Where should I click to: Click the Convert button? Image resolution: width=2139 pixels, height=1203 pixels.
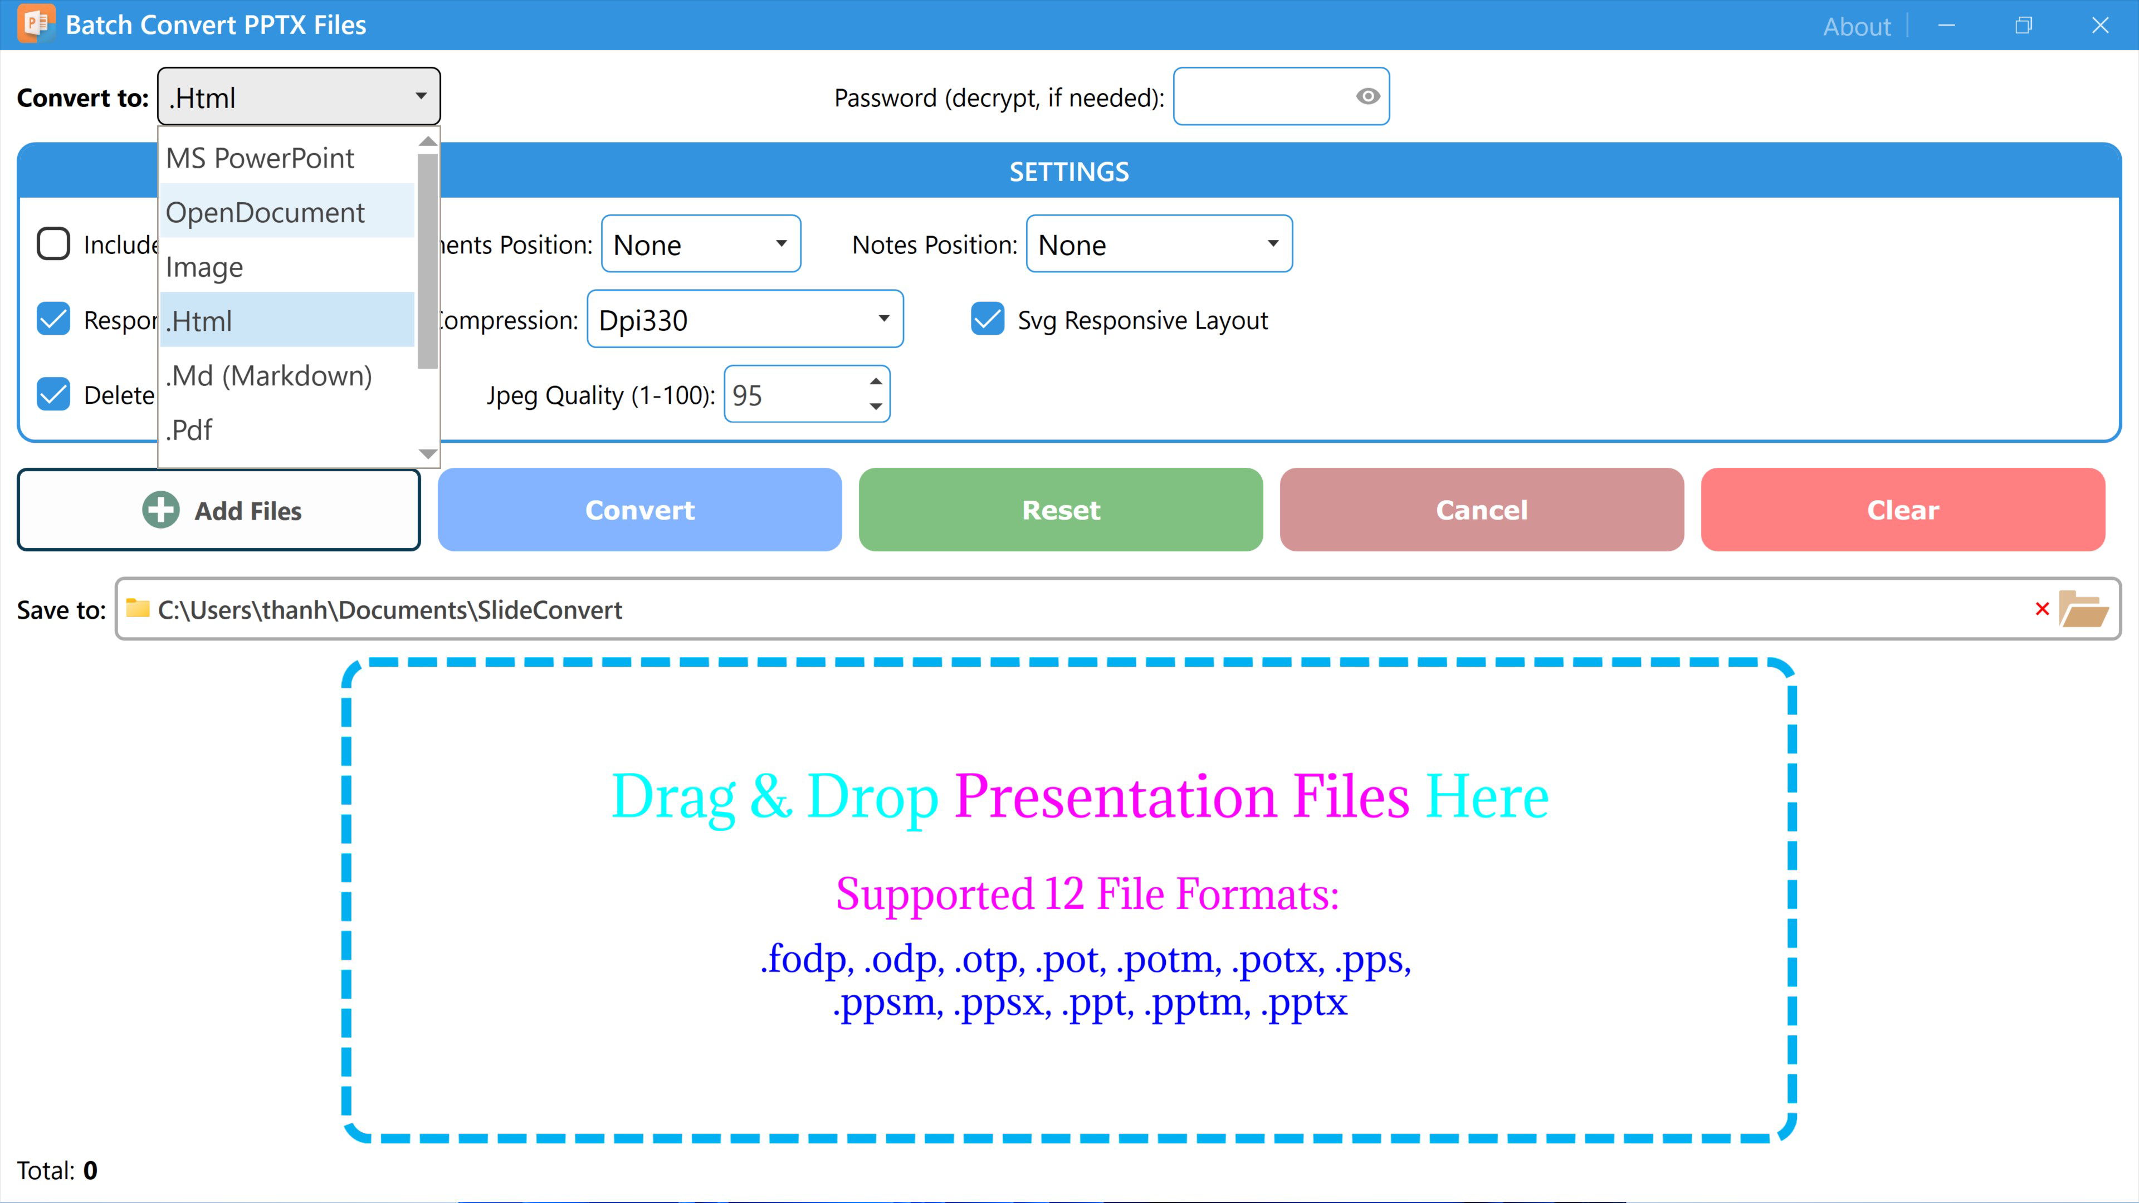pyautogui.click(x=639, y=510)
